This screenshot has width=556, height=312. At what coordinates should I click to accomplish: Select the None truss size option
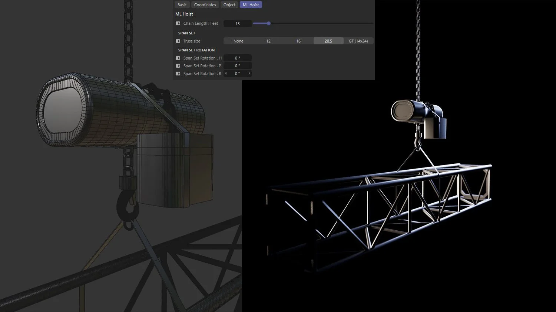tap(238, 41)
